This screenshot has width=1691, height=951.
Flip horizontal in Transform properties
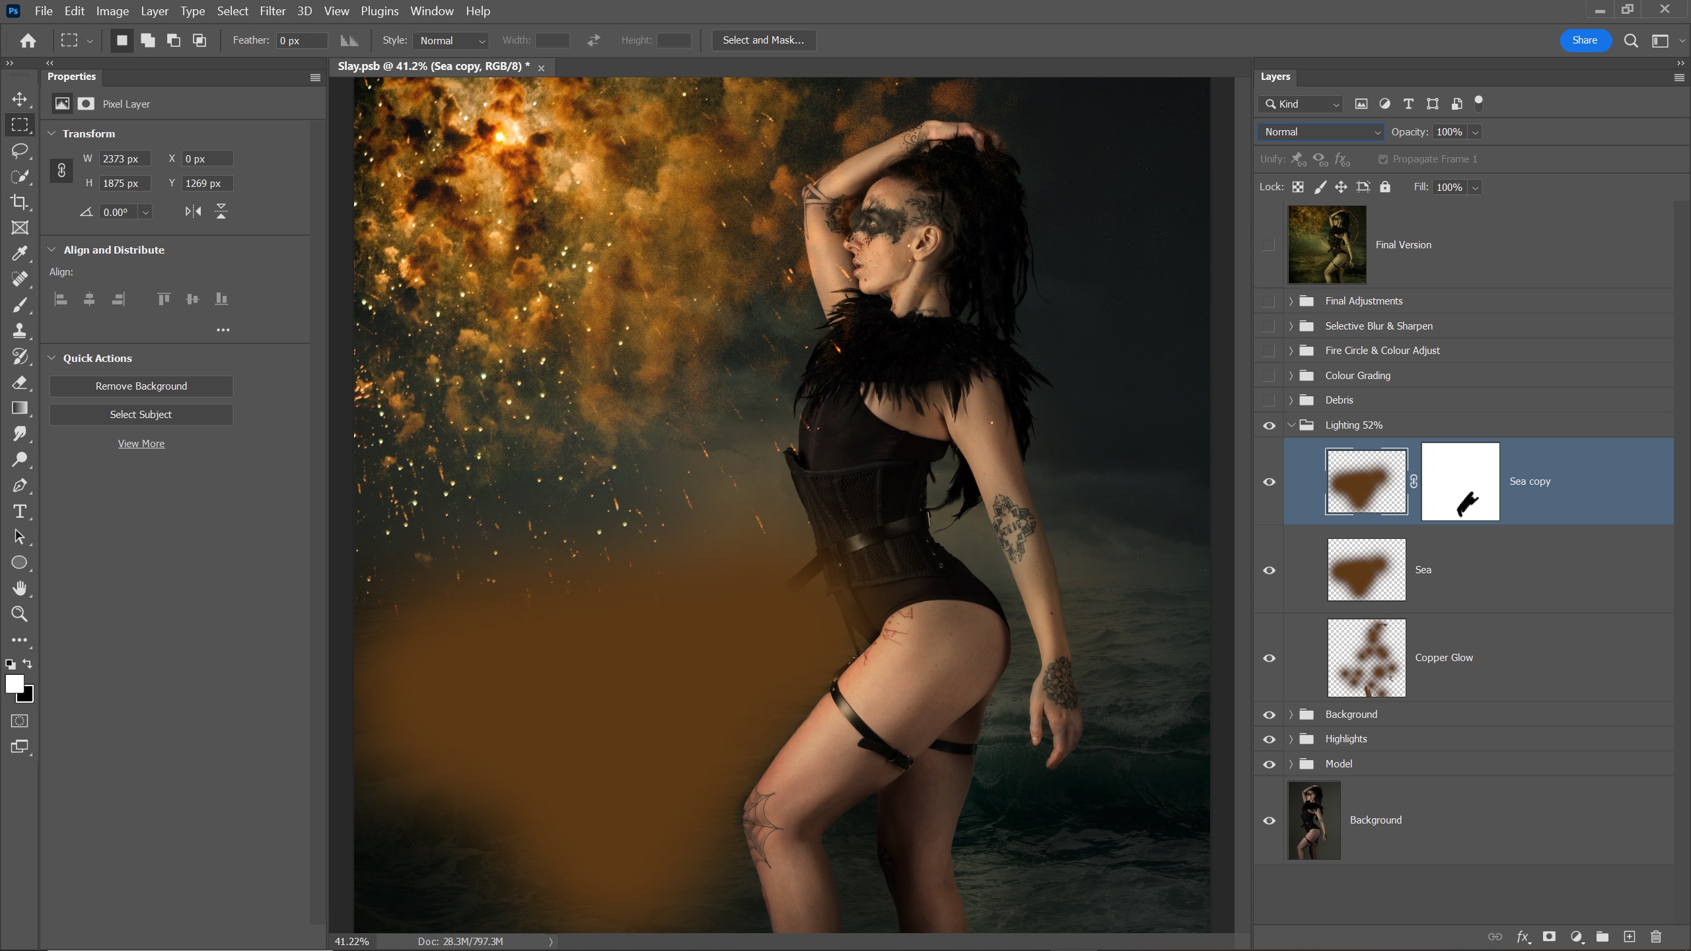tap(193, 211)
